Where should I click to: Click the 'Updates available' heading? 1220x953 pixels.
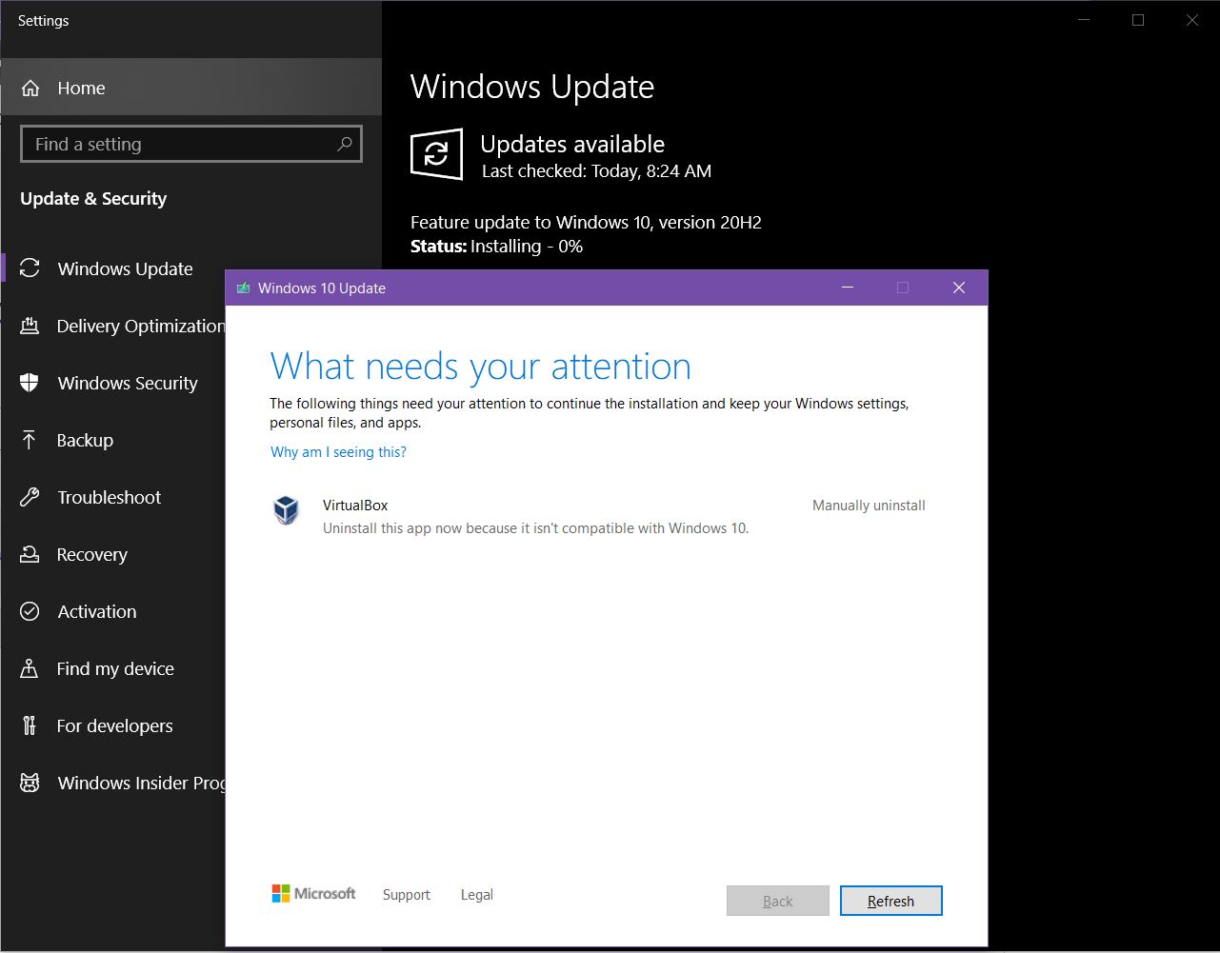click(572, 144)
